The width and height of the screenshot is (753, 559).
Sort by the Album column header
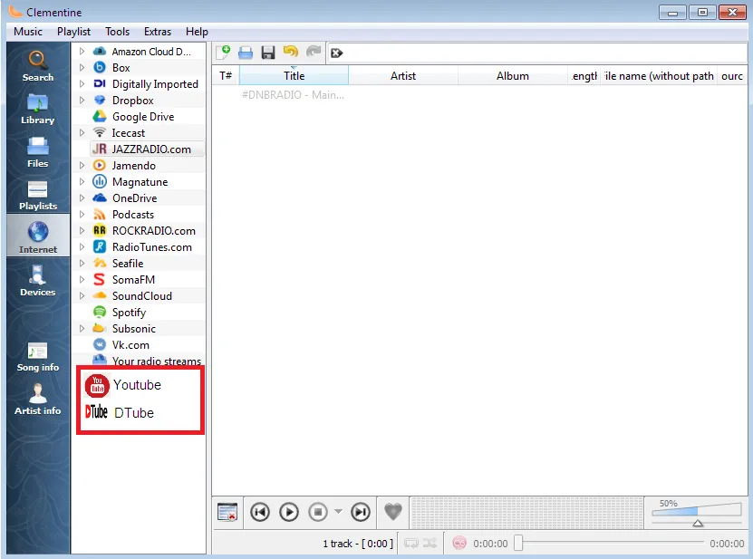point(512,76)
